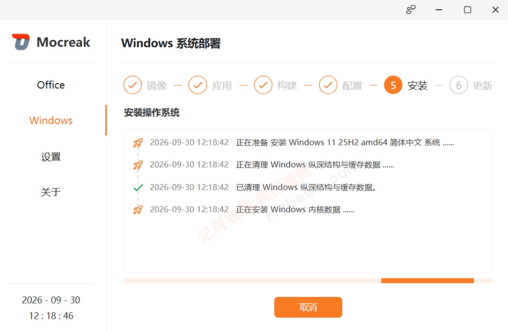Click the Mocreak brand name text

pyautogui.click(x=63, y=42)
